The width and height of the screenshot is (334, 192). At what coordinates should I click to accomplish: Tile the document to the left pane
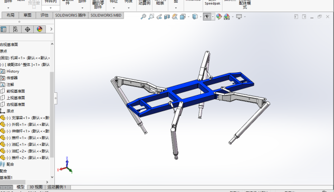click(296, 16)
